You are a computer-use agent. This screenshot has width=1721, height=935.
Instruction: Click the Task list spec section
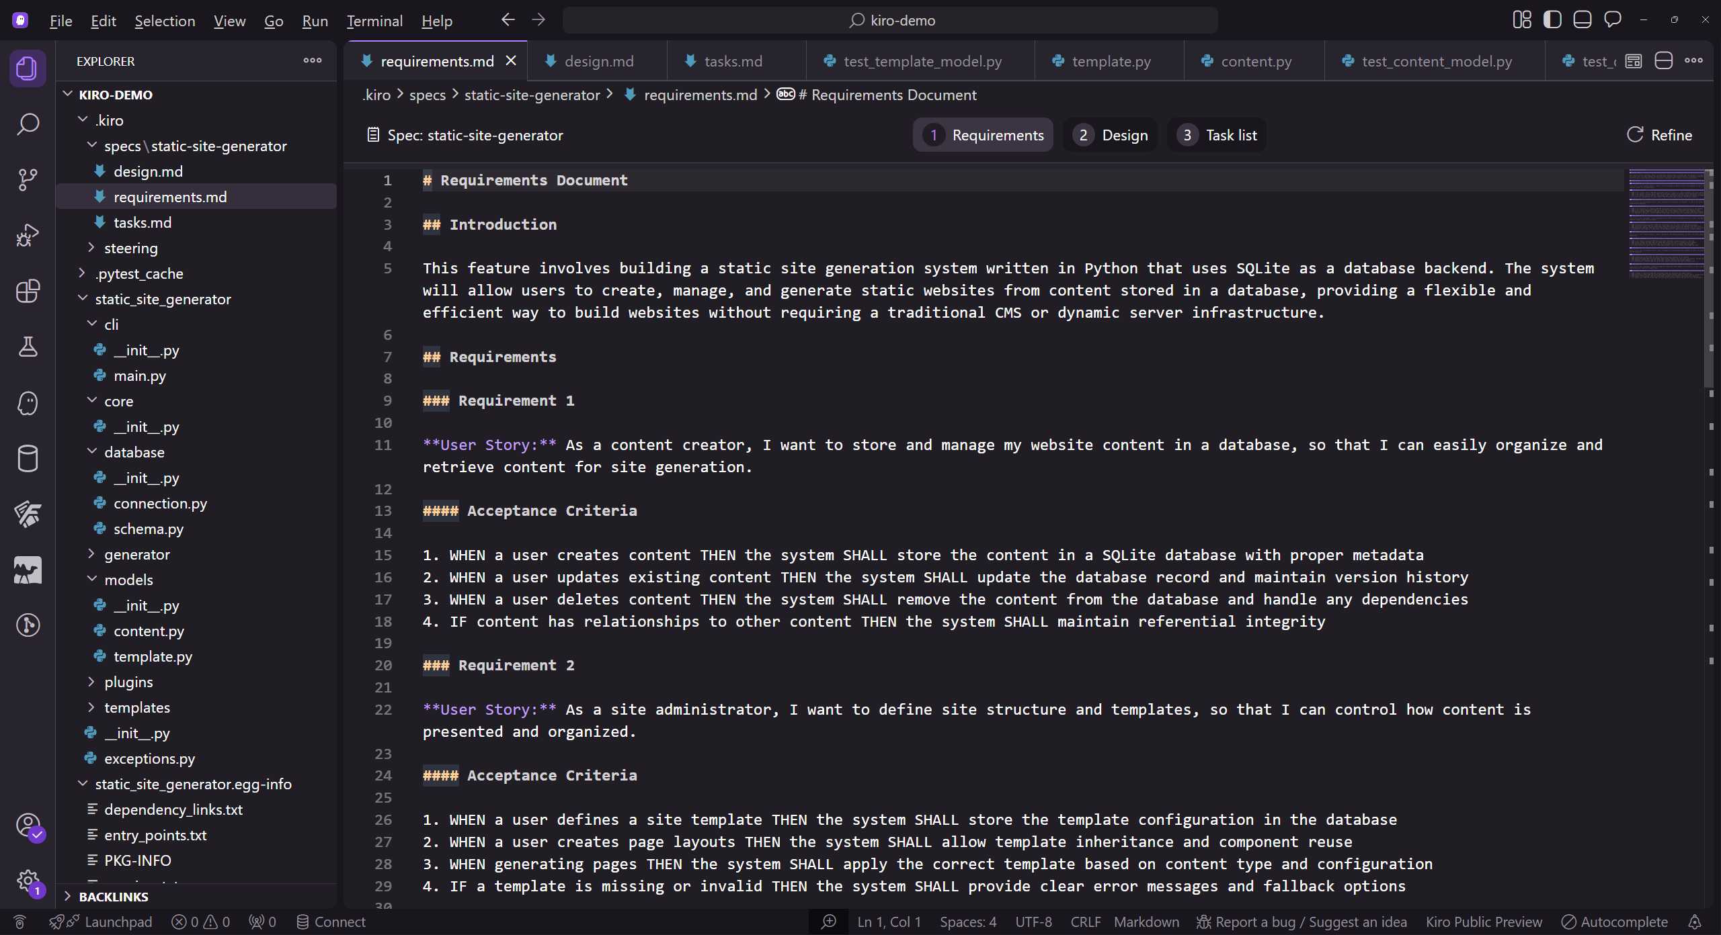click(x=1217, y=134)
